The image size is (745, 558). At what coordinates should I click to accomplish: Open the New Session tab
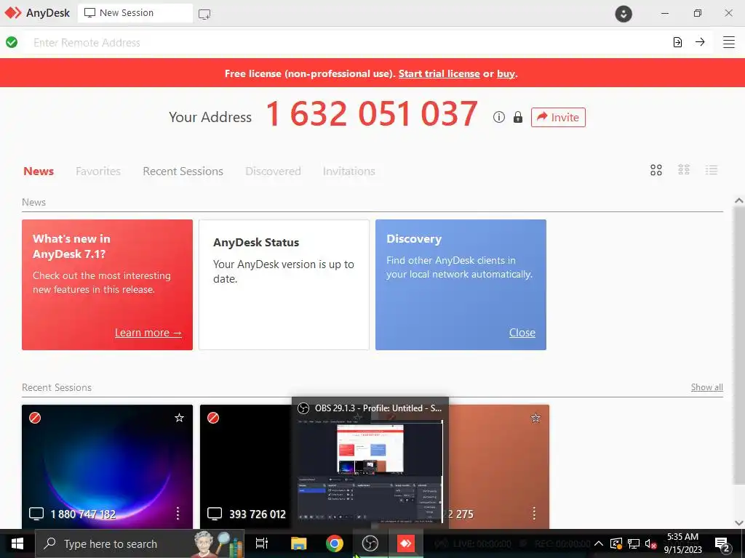[135, 13]
